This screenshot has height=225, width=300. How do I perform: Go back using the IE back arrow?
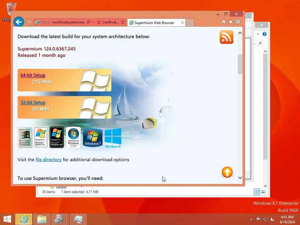pyautogui.click(x=18, y=22)
